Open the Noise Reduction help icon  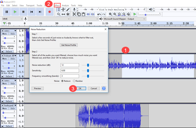pyautogui.click(x=104, y=89)
